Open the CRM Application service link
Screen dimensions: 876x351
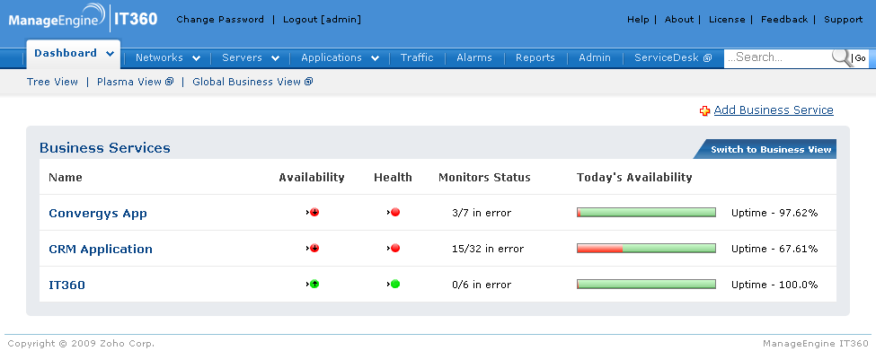(x=101, y=249)
